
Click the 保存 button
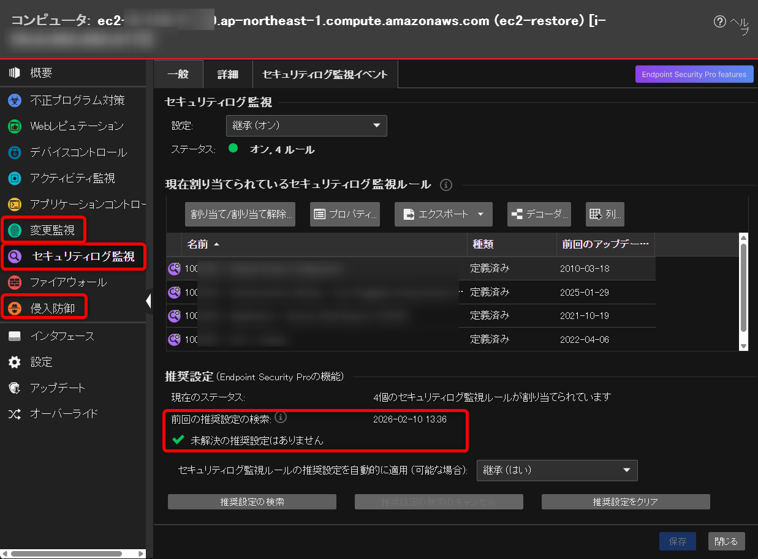(677, 541)
